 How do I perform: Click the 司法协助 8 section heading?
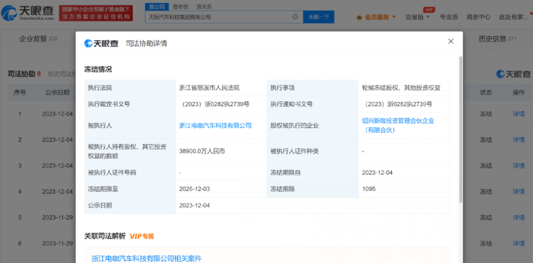click(x=24, y=73)
